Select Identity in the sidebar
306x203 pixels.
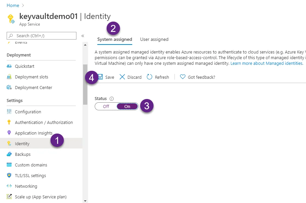click(x=41, y=144)
